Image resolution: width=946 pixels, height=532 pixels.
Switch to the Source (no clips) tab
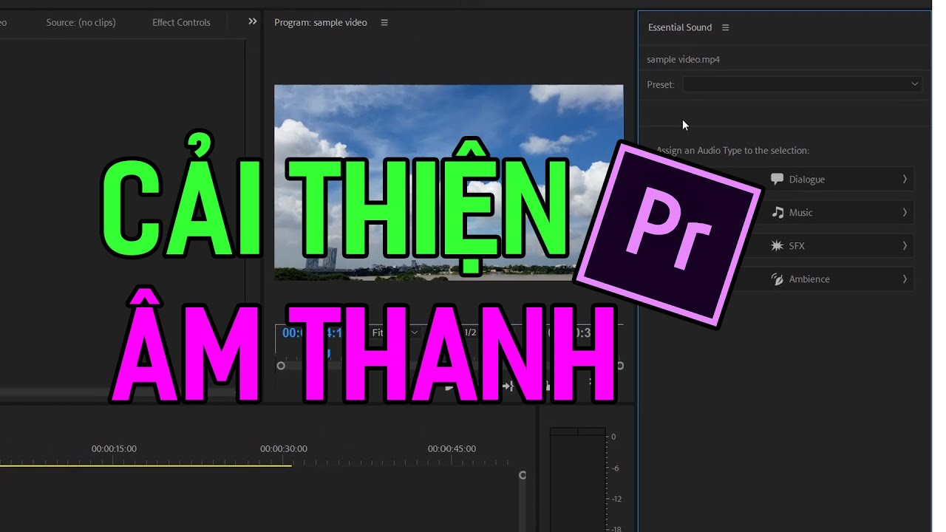(81, 22)
